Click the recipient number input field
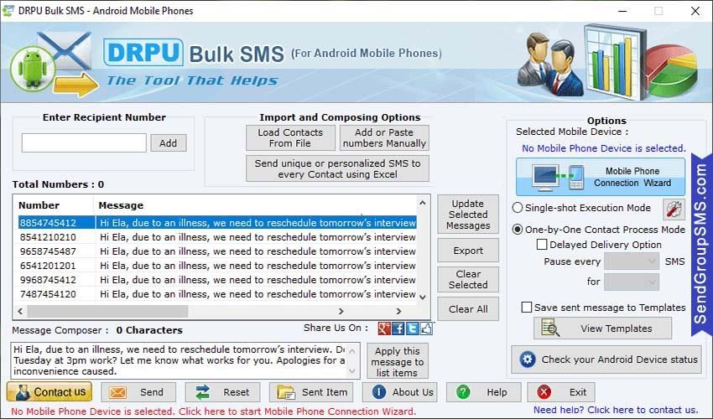 84,142
